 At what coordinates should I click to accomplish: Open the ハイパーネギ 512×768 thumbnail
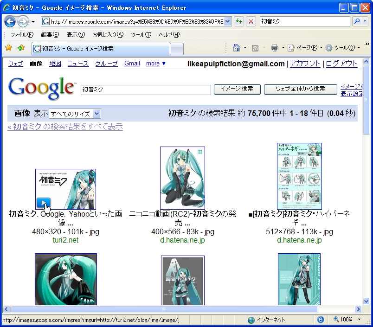(299, 176)
